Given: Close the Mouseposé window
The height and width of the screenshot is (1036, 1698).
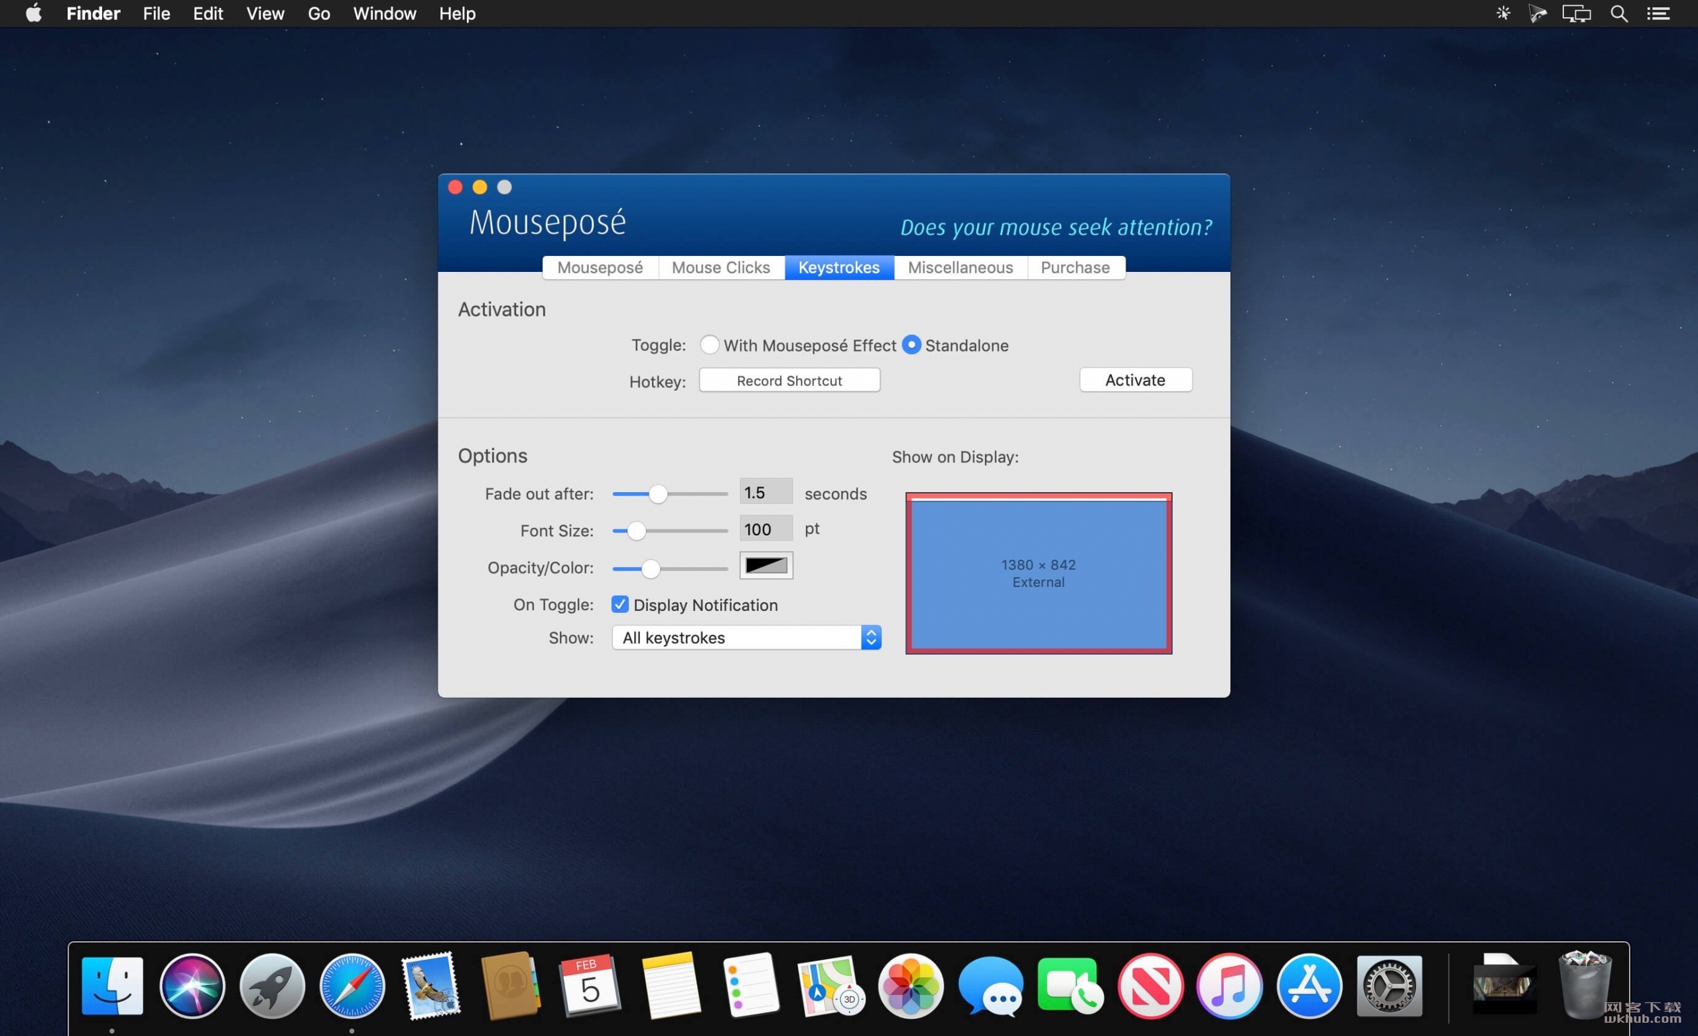Looking at the screenshot, I should [x=455, y=187].
